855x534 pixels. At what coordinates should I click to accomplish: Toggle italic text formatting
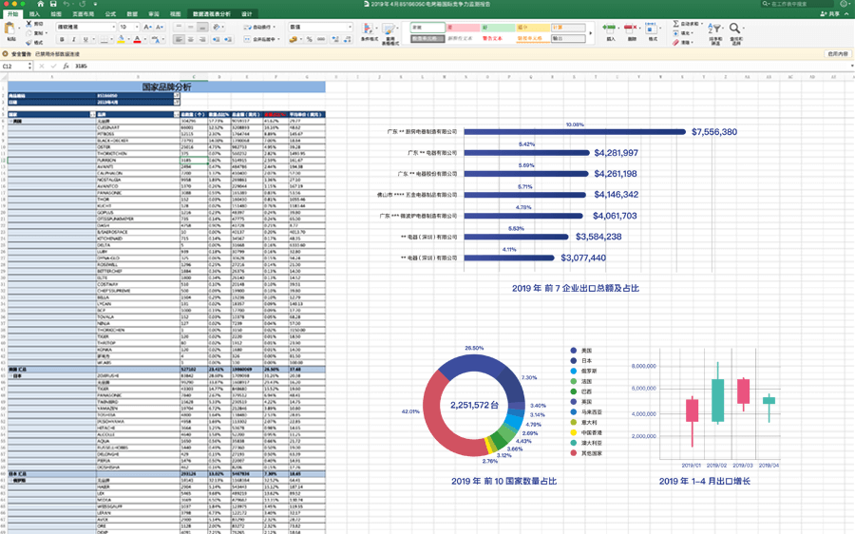73,40
